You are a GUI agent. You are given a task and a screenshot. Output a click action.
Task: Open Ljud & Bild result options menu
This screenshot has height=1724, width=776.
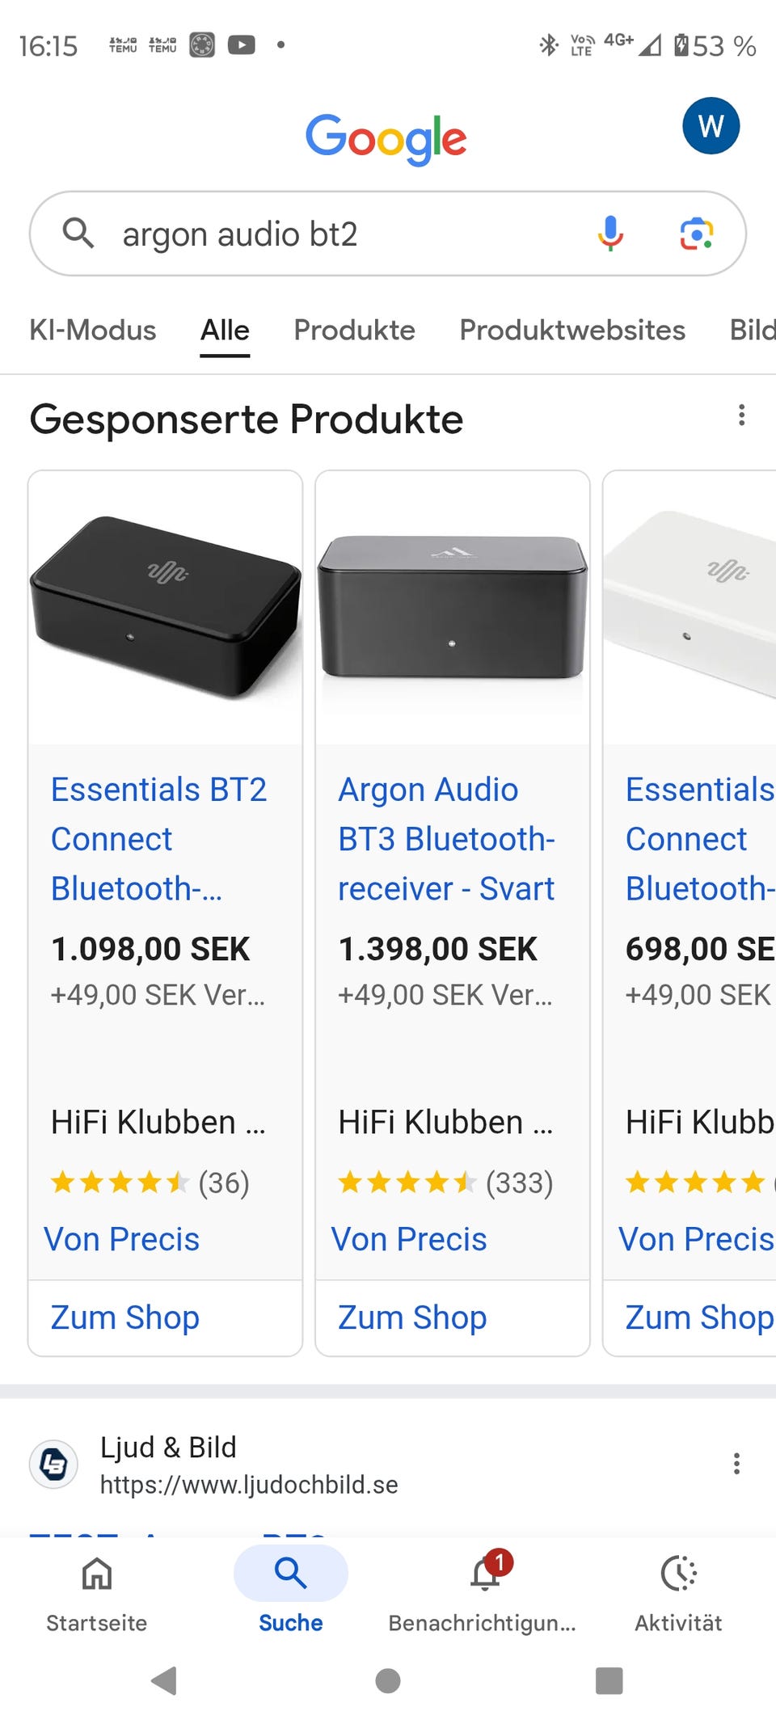(736, 1464)
